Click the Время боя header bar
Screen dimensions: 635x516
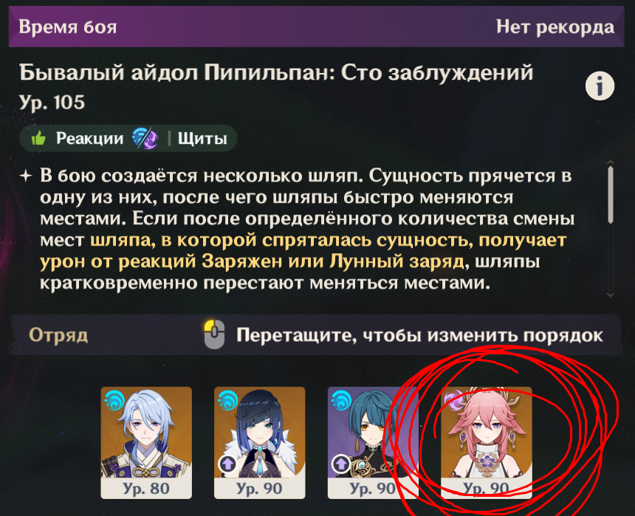[316, 27]
